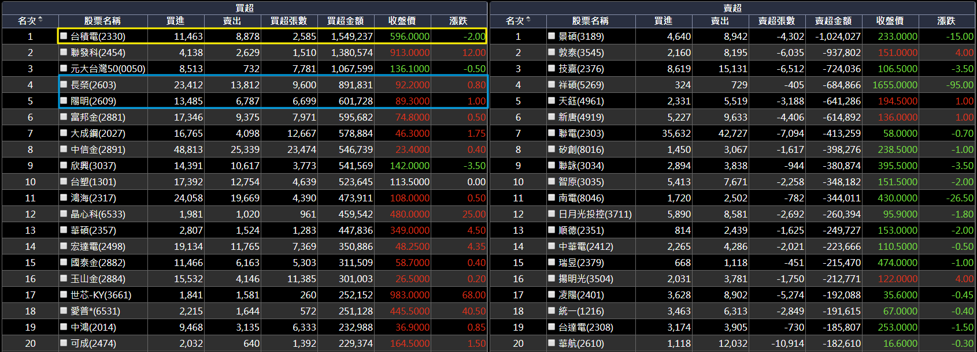Select 台積電 closing price 596.0000
The image size is (977, 352).
tap(410, 36)
